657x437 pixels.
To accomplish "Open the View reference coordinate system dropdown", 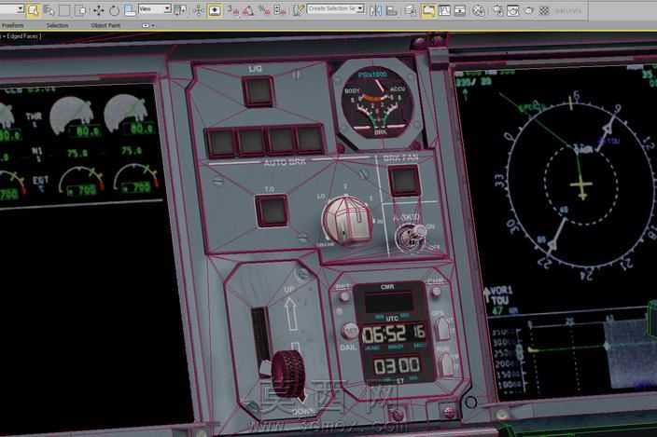I will coord(155,8).
